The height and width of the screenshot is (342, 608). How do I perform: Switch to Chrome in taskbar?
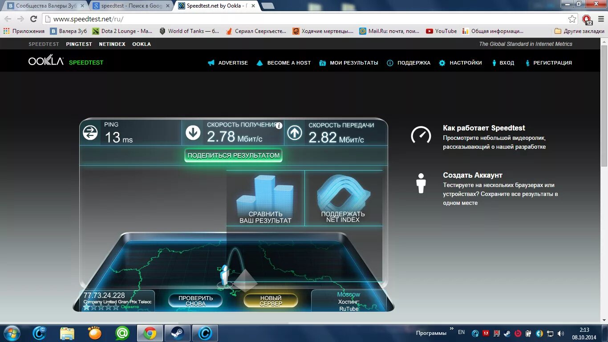(x=150, y=333)
